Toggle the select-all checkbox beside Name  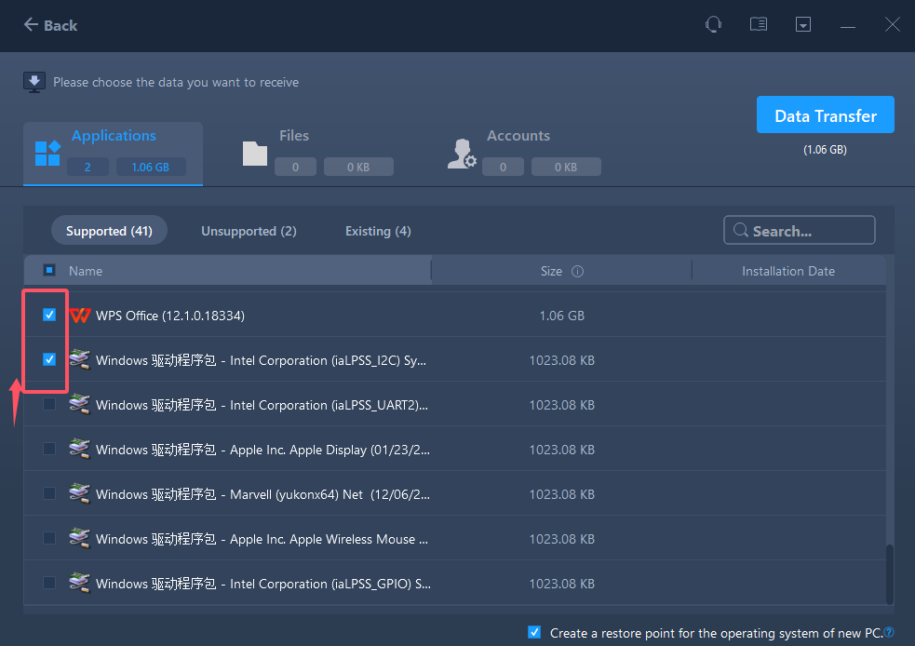[x=49, y=271]
